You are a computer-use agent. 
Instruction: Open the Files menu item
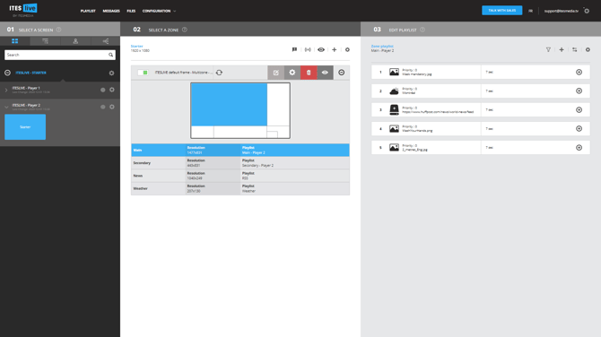tap(131, 11)
